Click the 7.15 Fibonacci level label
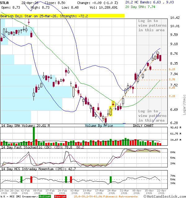The height and width of the screenshot is (198, 186). (x=172, y=97)
